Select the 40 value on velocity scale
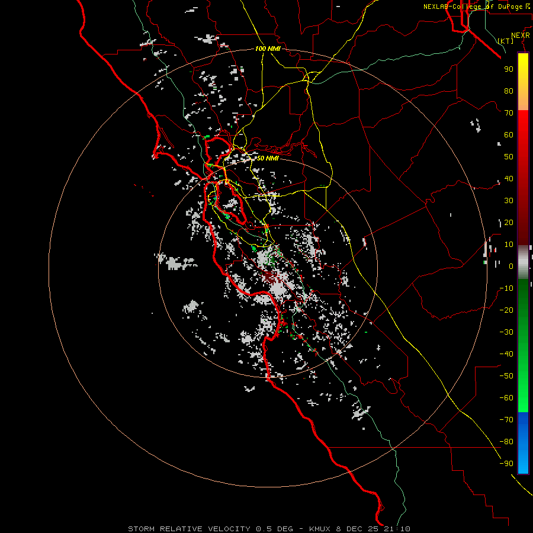 509,178
